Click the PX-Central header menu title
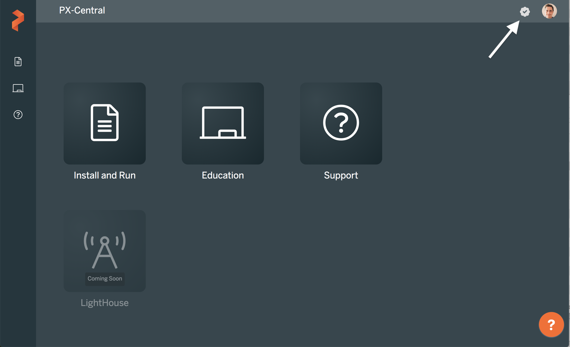The height and width of the screenshot is (347, 570). [x=83, y=10]
